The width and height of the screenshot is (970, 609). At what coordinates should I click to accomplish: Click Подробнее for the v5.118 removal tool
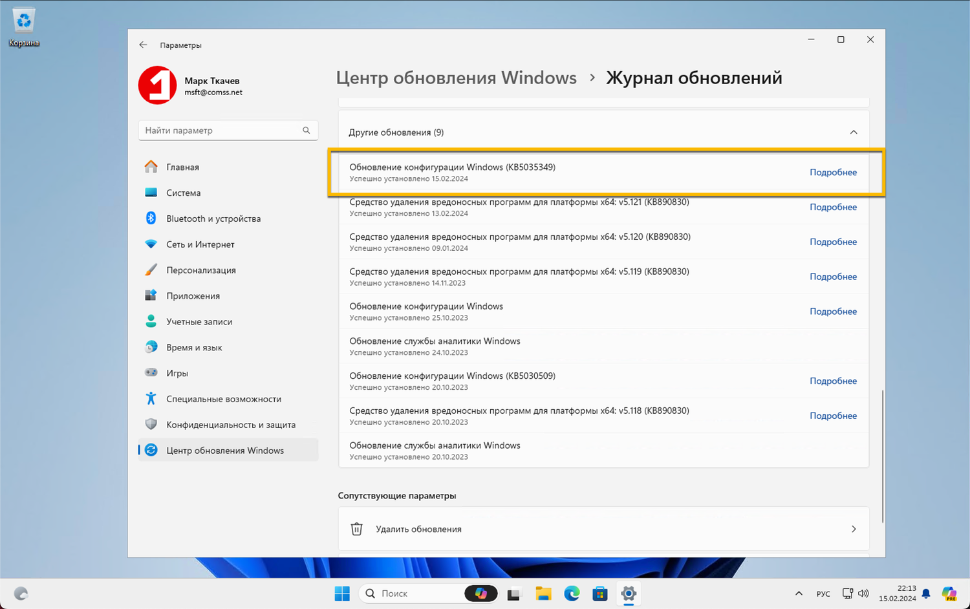pyautogui.click(x=833, y=416)
